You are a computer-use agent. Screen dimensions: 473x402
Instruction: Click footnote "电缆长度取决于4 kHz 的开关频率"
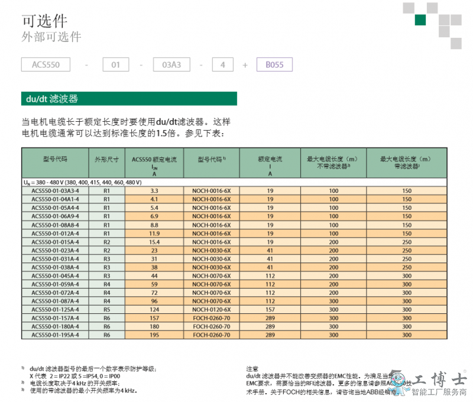click(x=75, y=384)
